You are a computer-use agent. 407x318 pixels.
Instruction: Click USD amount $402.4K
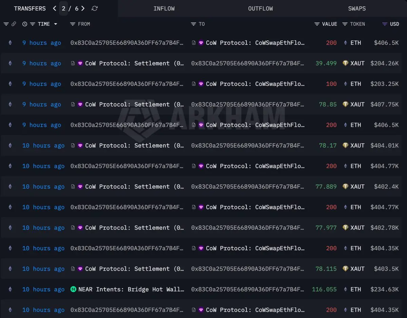click(386, 186)
